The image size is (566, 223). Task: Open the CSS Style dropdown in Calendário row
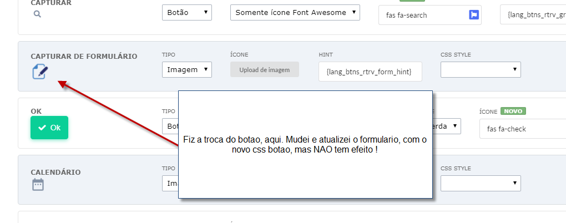(481, 183)
